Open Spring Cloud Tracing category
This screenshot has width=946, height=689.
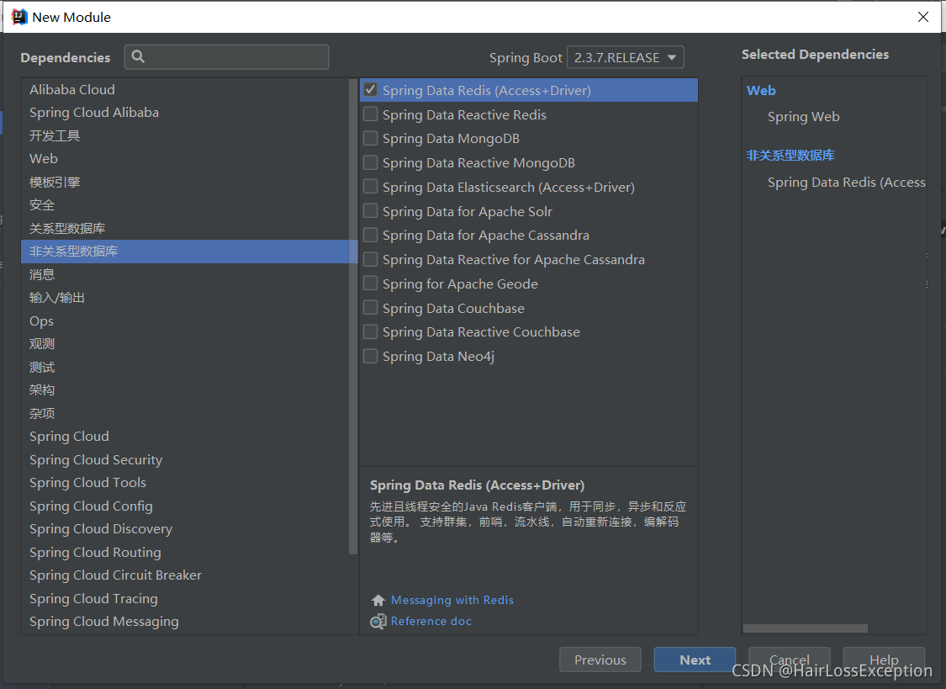click(x=185, y=598)
